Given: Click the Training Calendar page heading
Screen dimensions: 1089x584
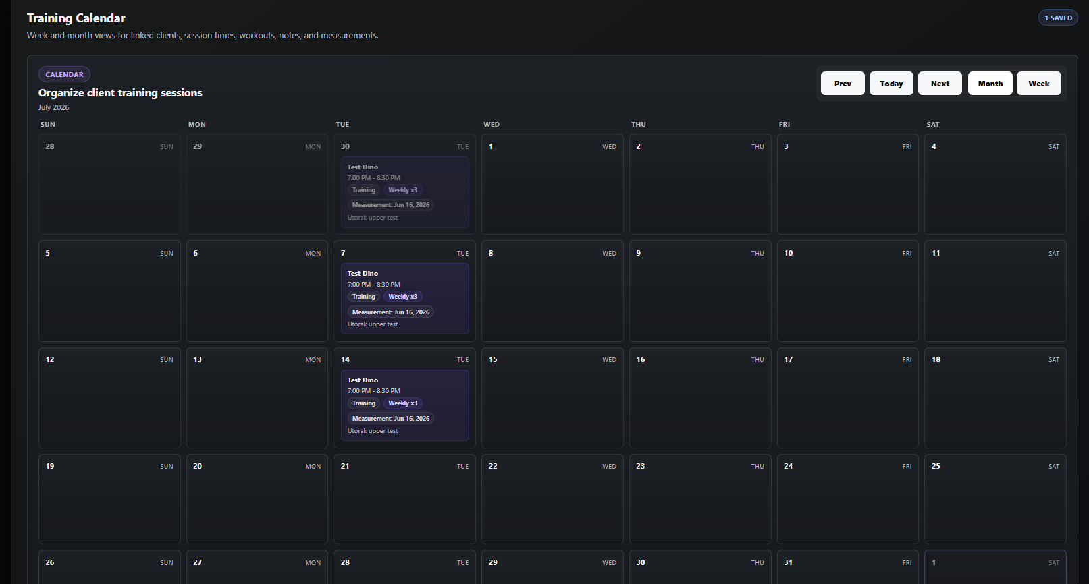Looking at the screenshot, I should click(76, 18).
